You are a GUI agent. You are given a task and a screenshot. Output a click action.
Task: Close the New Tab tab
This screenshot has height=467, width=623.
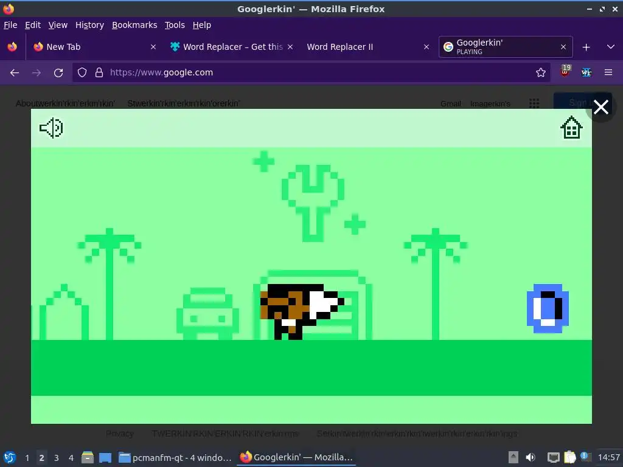point(153,47)
